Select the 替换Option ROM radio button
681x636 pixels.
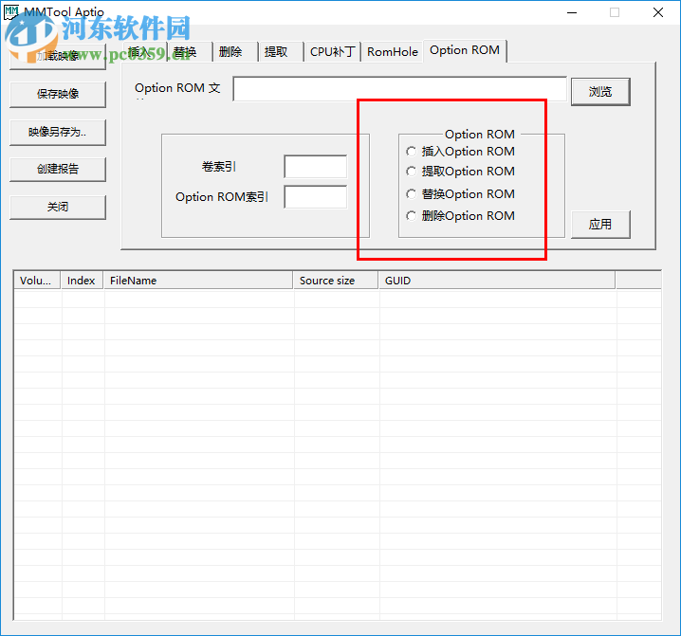pyautogui.click(x=460, y=194)
